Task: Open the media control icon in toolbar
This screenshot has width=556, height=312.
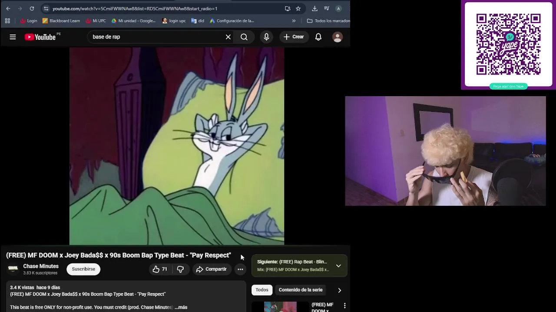Action: (x=326, y=8)
